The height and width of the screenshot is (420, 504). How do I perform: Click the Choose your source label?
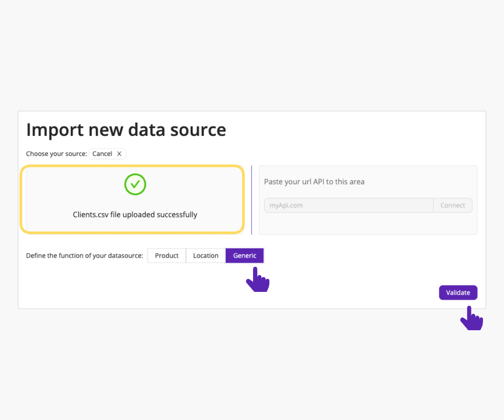click(57, 154)
